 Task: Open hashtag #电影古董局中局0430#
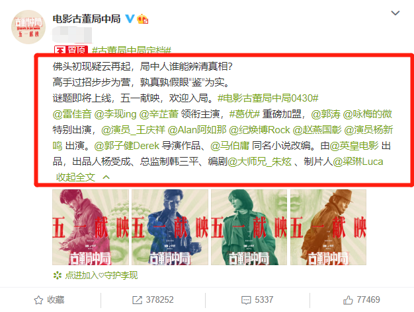click(268, 98)
